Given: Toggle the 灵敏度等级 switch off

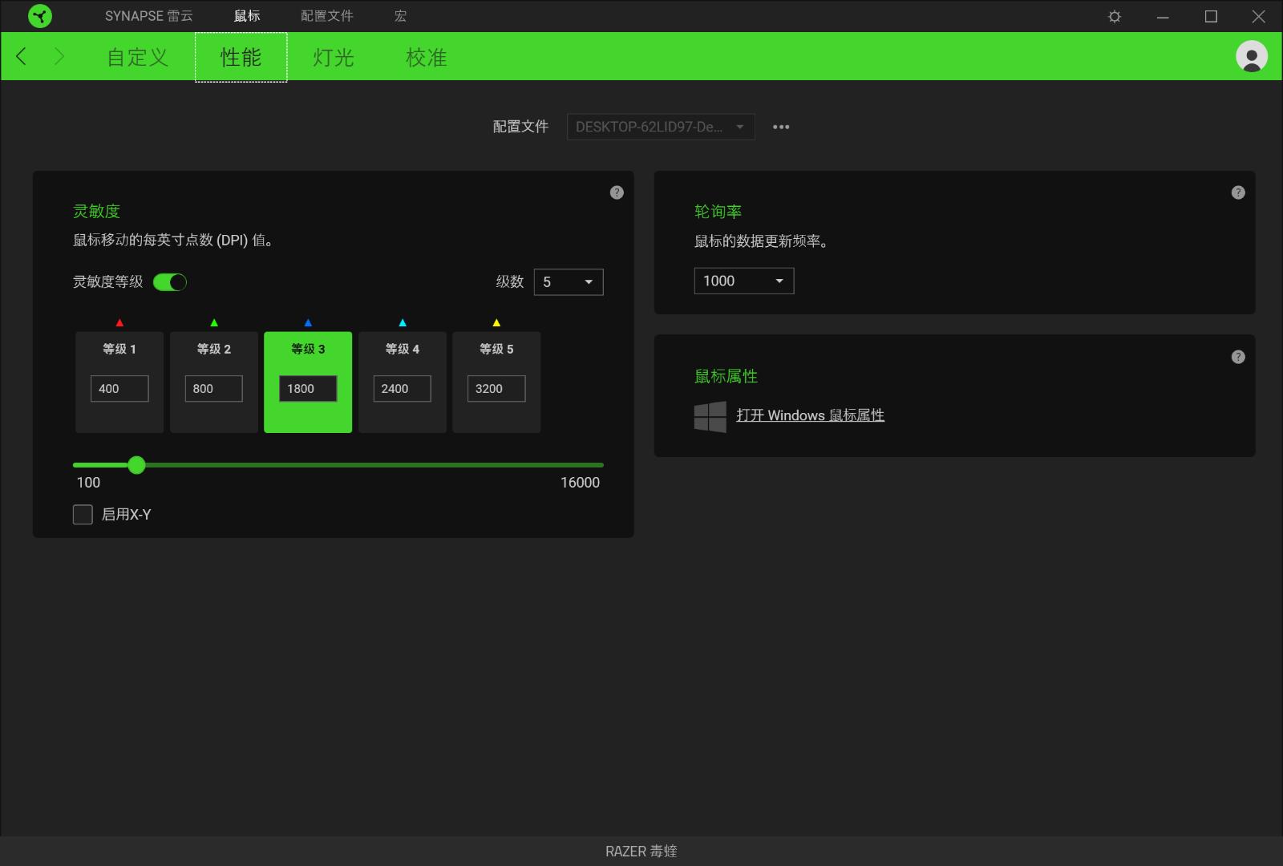Looking at the screenshot, I should point(170,282).
